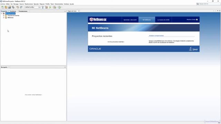
Task: Toggle the Mostrar al Inicio checkbox
Action: coord(197,20)
